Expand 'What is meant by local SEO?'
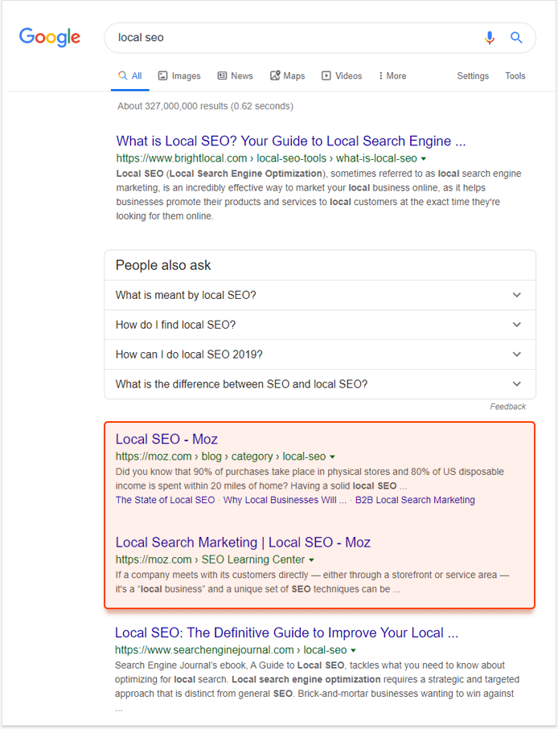 click(320, 295)
